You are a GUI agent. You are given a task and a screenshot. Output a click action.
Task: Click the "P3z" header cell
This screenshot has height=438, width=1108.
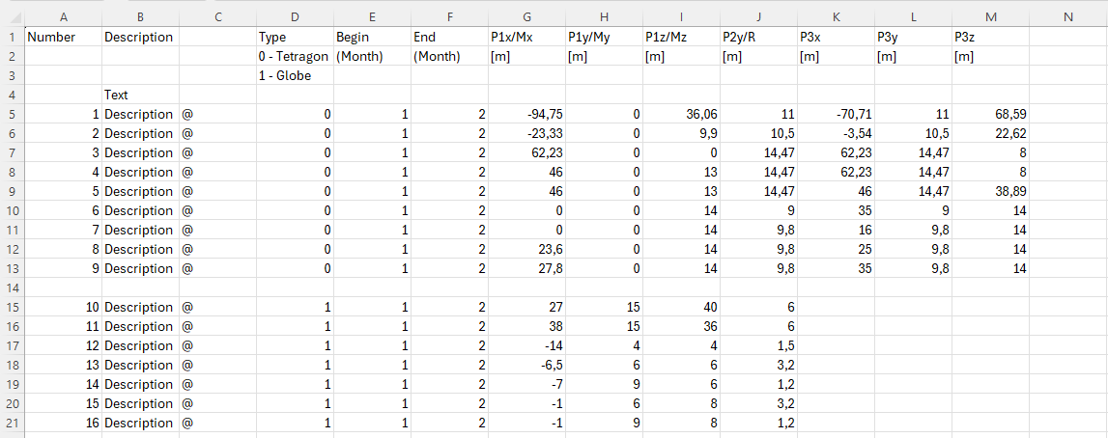pos(990,37)
